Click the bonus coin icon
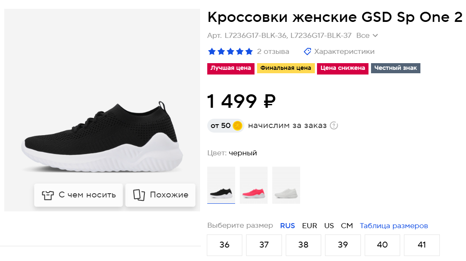 click(238, 125)
